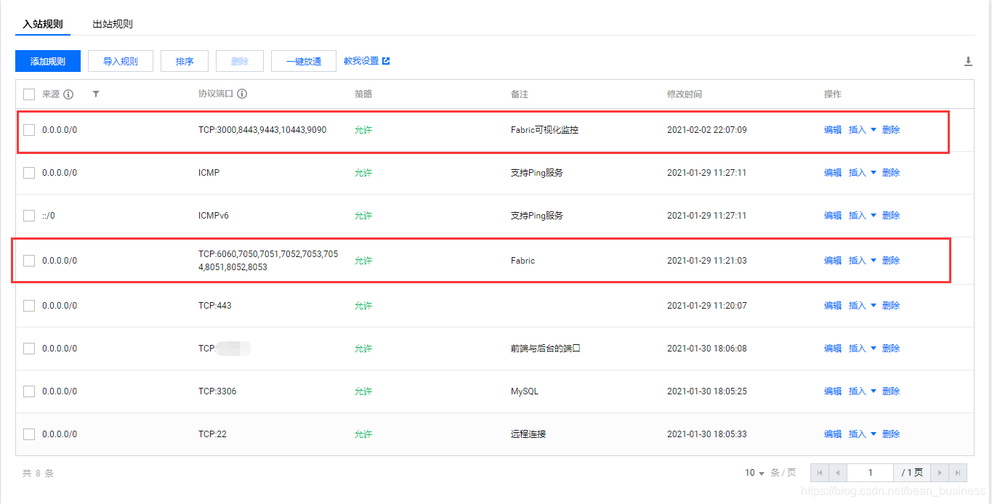Click the ::/0 source cell
This screenshot has width=992, height=504.
49,216
